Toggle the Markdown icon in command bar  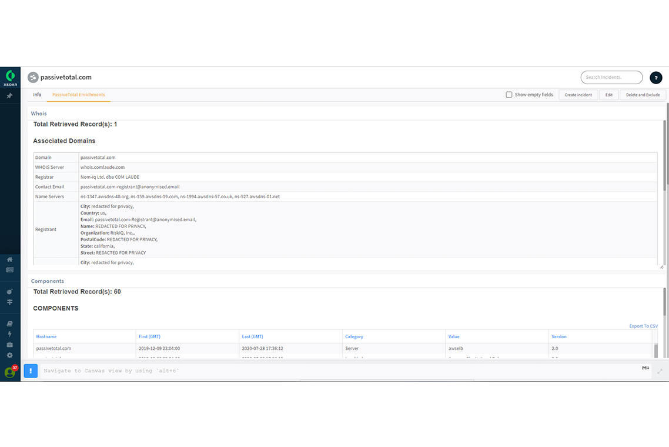coord(645,368)
